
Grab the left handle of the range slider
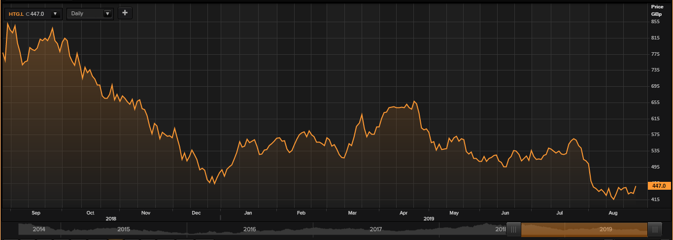coord(514,230)
